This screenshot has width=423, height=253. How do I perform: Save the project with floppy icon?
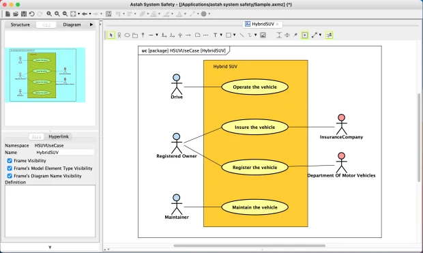[x=24, y=14]
